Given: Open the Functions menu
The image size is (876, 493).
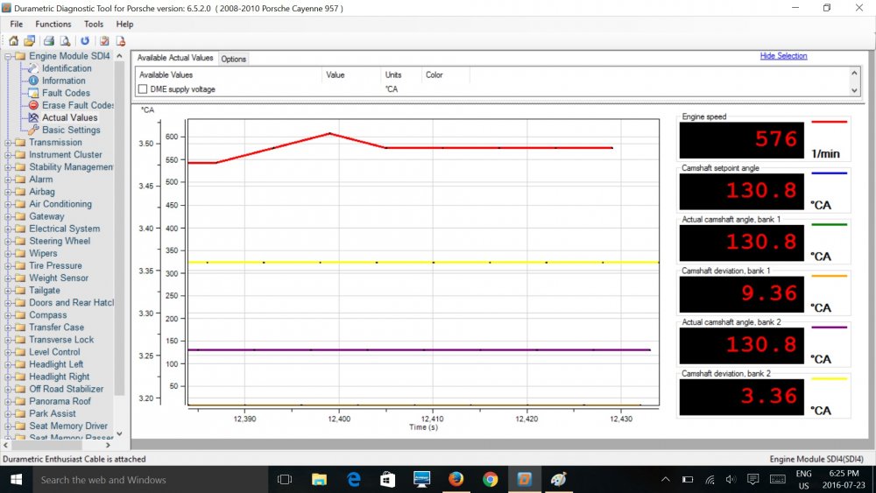Looking at the screenshot, I should pos(53,25).
